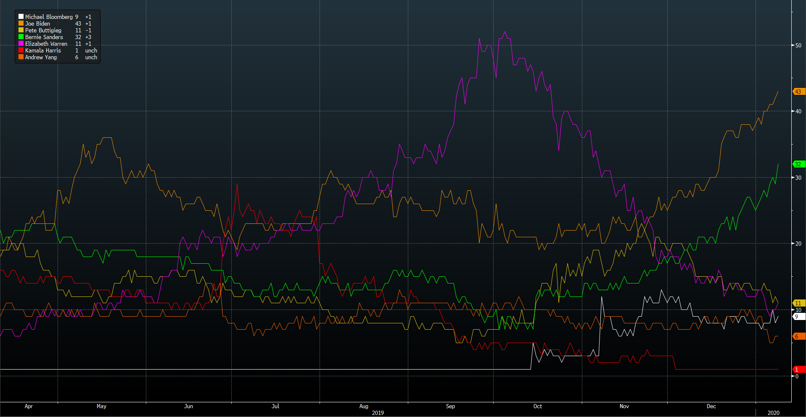Select the Andrew Yang legend swatch
This screenshot has width=806, height=417.
click(21, 57)
